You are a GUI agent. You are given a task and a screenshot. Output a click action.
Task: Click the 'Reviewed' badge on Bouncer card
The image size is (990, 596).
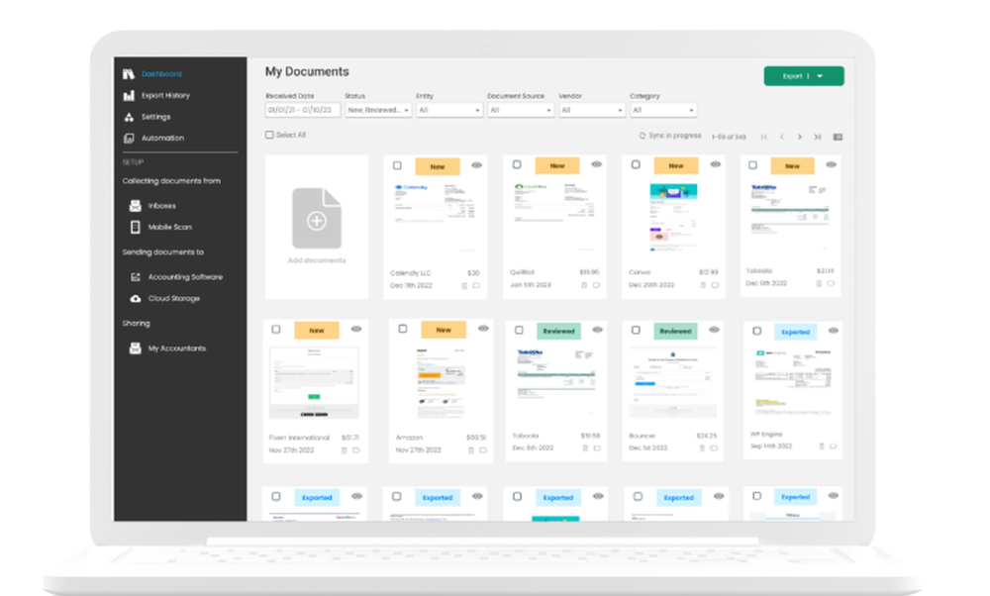click(x=675, y=331)
